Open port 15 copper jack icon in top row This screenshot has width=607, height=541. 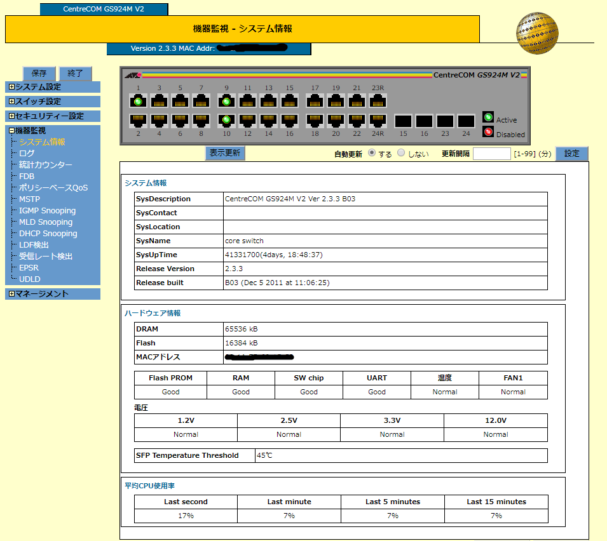[x=289, y=102]
